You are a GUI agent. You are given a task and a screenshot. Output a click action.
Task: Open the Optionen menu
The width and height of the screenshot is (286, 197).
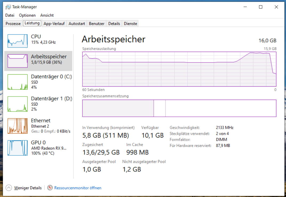(27, 15)
